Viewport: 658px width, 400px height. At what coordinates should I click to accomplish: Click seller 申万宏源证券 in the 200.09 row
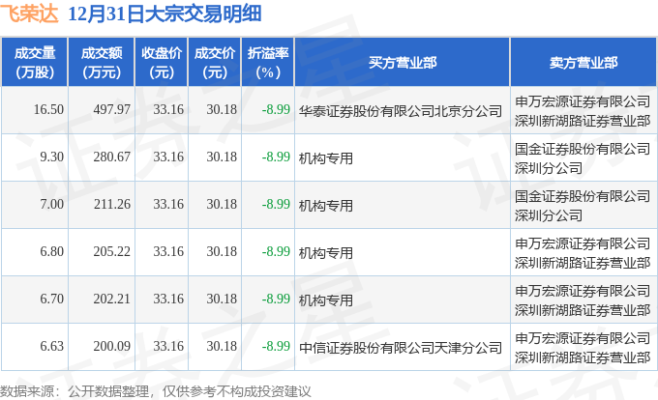583,348
